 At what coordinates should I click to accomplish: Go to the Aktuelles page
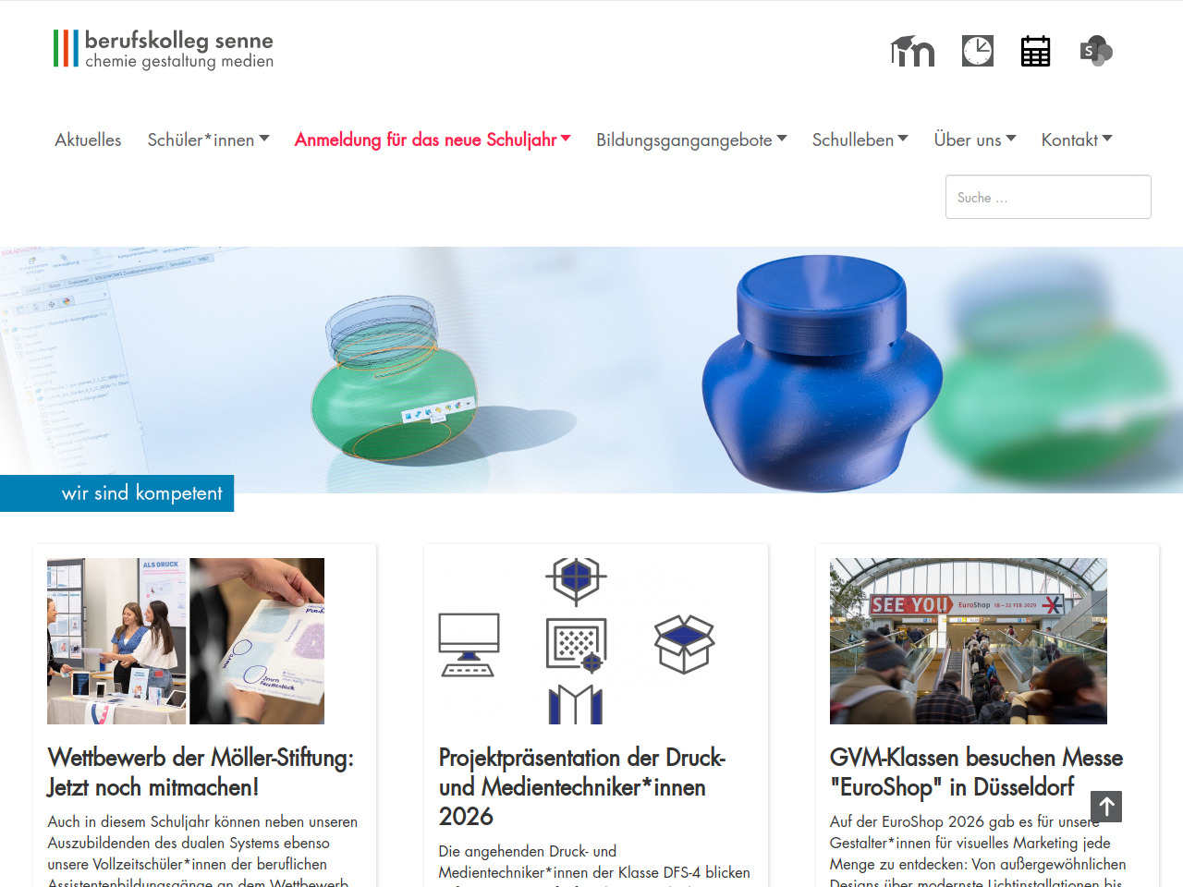pos(88,140)
